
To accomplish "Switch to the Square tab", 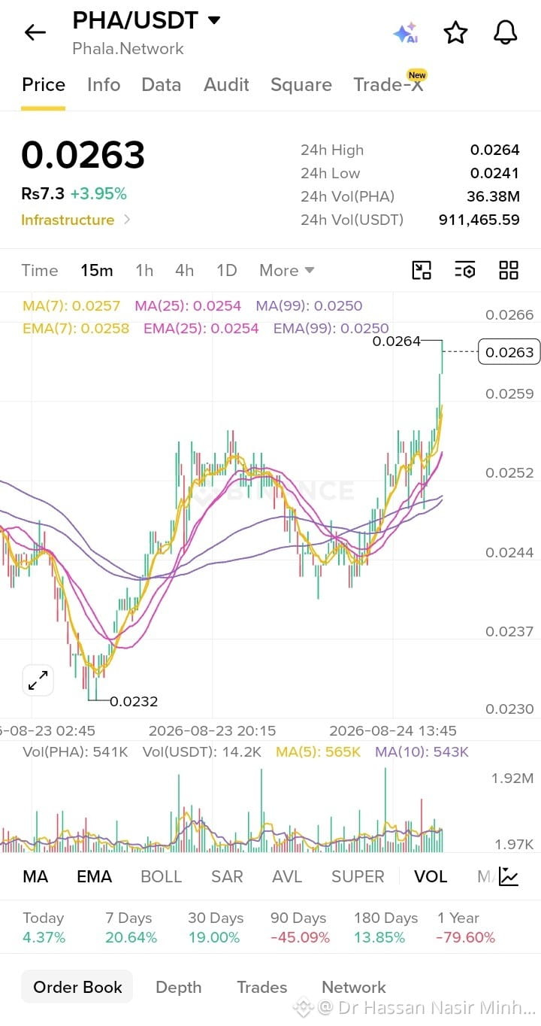I will click(301, 84).
